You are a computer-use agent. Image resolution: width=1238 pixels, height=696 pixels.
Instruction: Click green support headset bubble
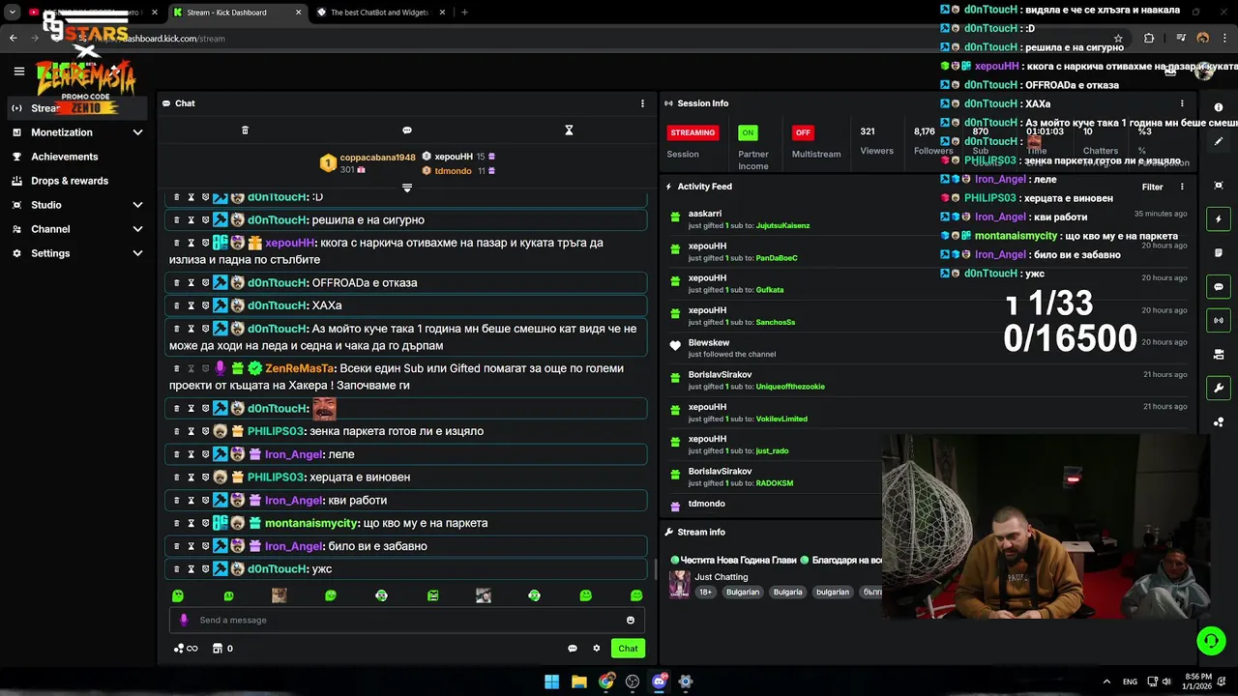[1211, 640]
